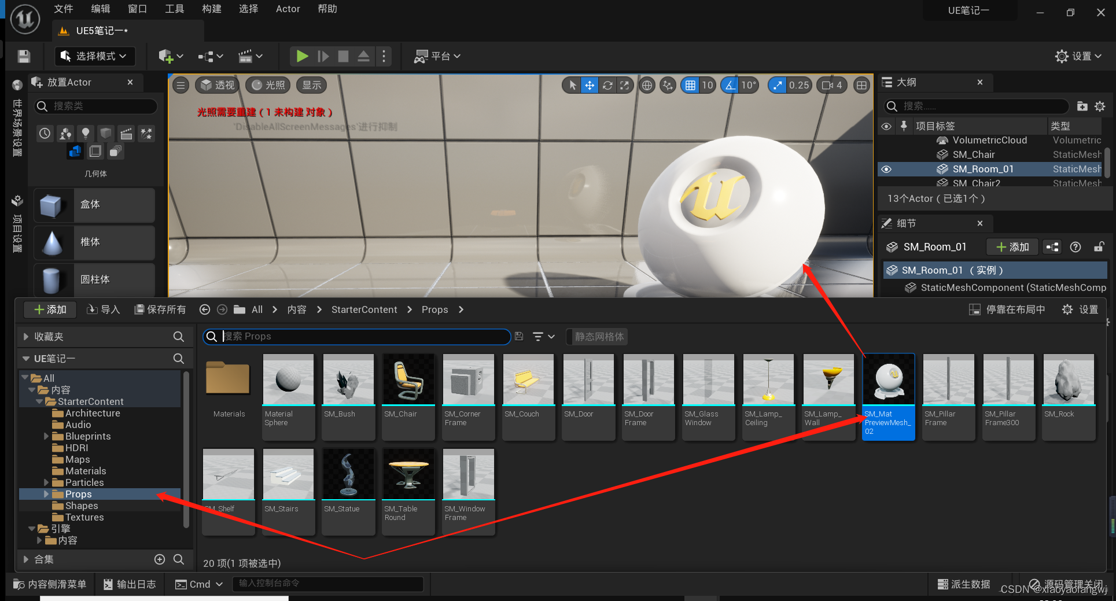Activate the scale tool in viewport
The image size is (1116, 601).
click(x=624, y=86)
